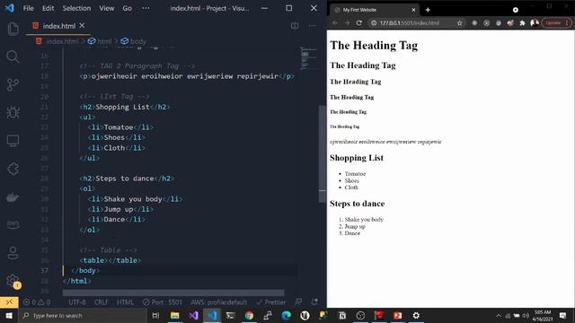575x323 pixels.
Task: Open the Go menu
Action: (x=127, y=8)
